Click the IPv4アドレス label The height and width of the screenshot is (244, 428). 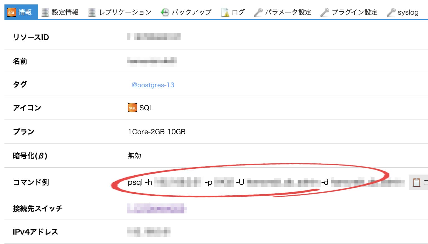click(35, 232)
